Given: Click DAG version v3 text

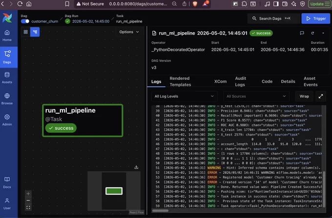Looking at the screenshot, I should point(154,68).
